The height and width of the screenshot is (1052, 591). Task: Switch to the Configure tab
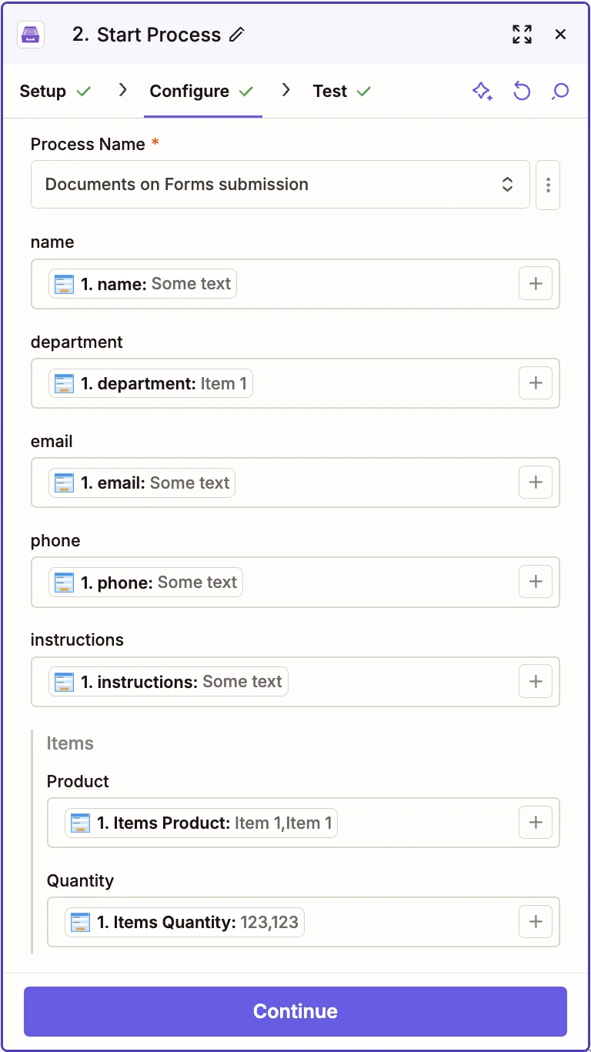click(202, 91)
